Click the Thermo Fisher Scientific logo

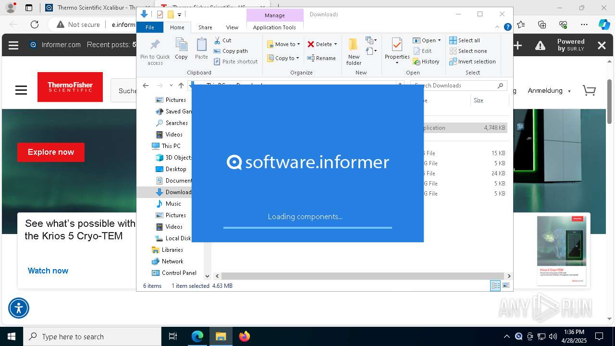(70, 87)
